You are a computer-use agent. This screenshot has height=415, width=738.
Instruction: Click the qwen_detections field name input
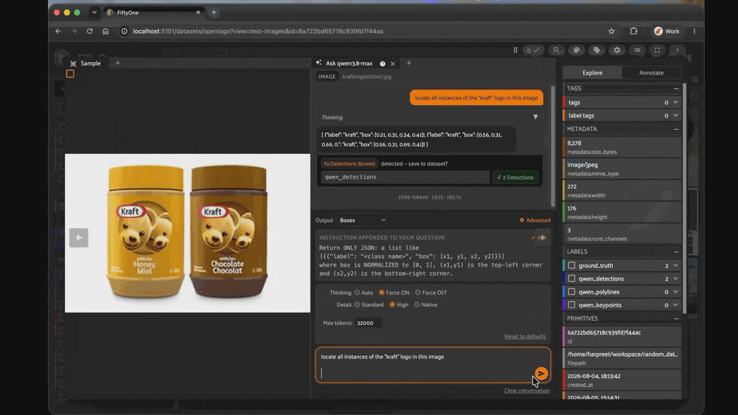405,177
